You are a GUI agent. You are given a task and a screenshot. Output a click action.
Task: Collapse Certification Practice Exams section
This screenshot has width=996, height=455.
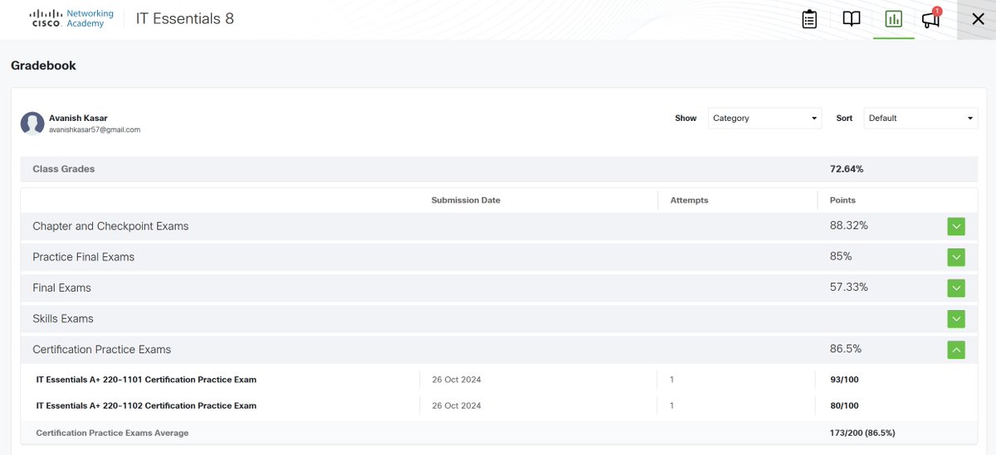point(956,350)
